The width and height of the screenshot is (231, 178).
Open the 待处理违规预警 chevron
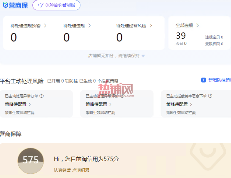tap(45, 26)
